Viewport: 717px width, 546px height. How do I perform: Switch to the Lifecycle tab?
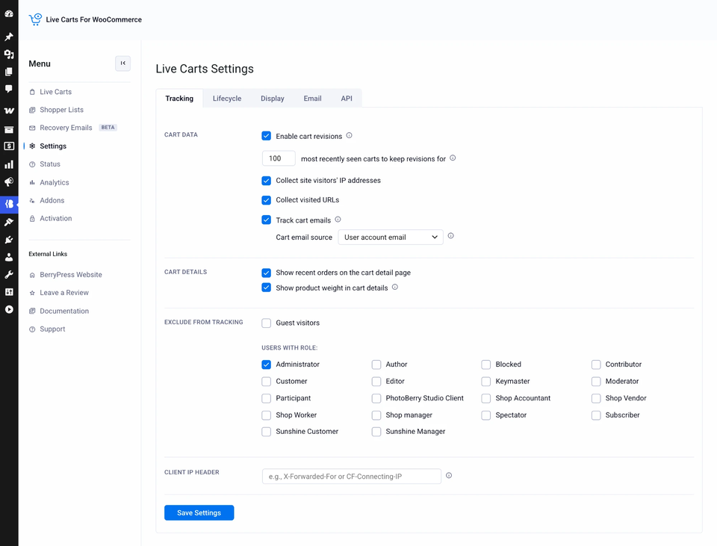(x=227, y=99)
